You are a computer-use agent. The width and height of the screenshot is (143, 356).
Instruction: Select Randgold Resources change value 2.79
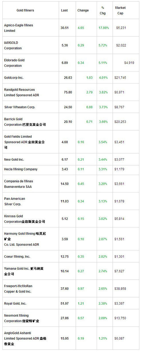tap(90, 92)
